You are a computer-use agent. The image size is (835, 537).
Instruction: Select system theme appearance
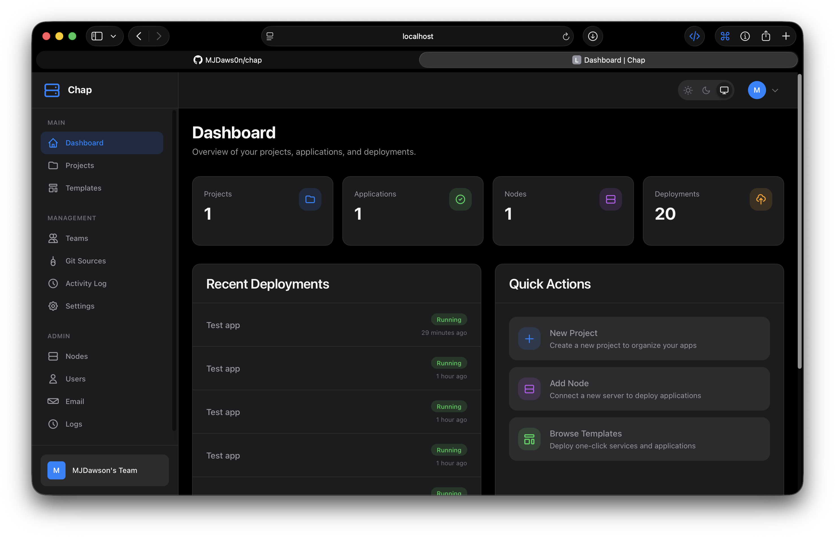pos(724,90)
